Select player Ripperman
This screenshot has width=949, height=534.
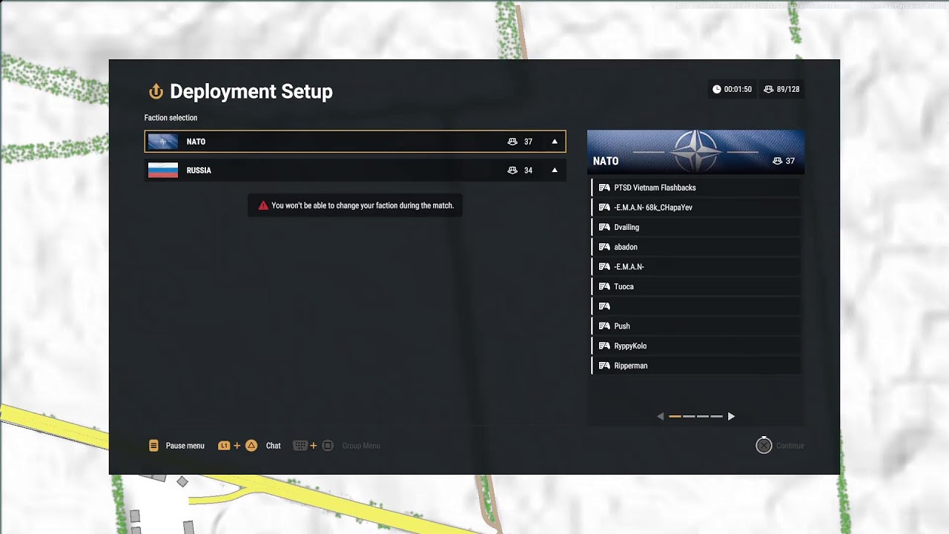[x=695, y=366]
